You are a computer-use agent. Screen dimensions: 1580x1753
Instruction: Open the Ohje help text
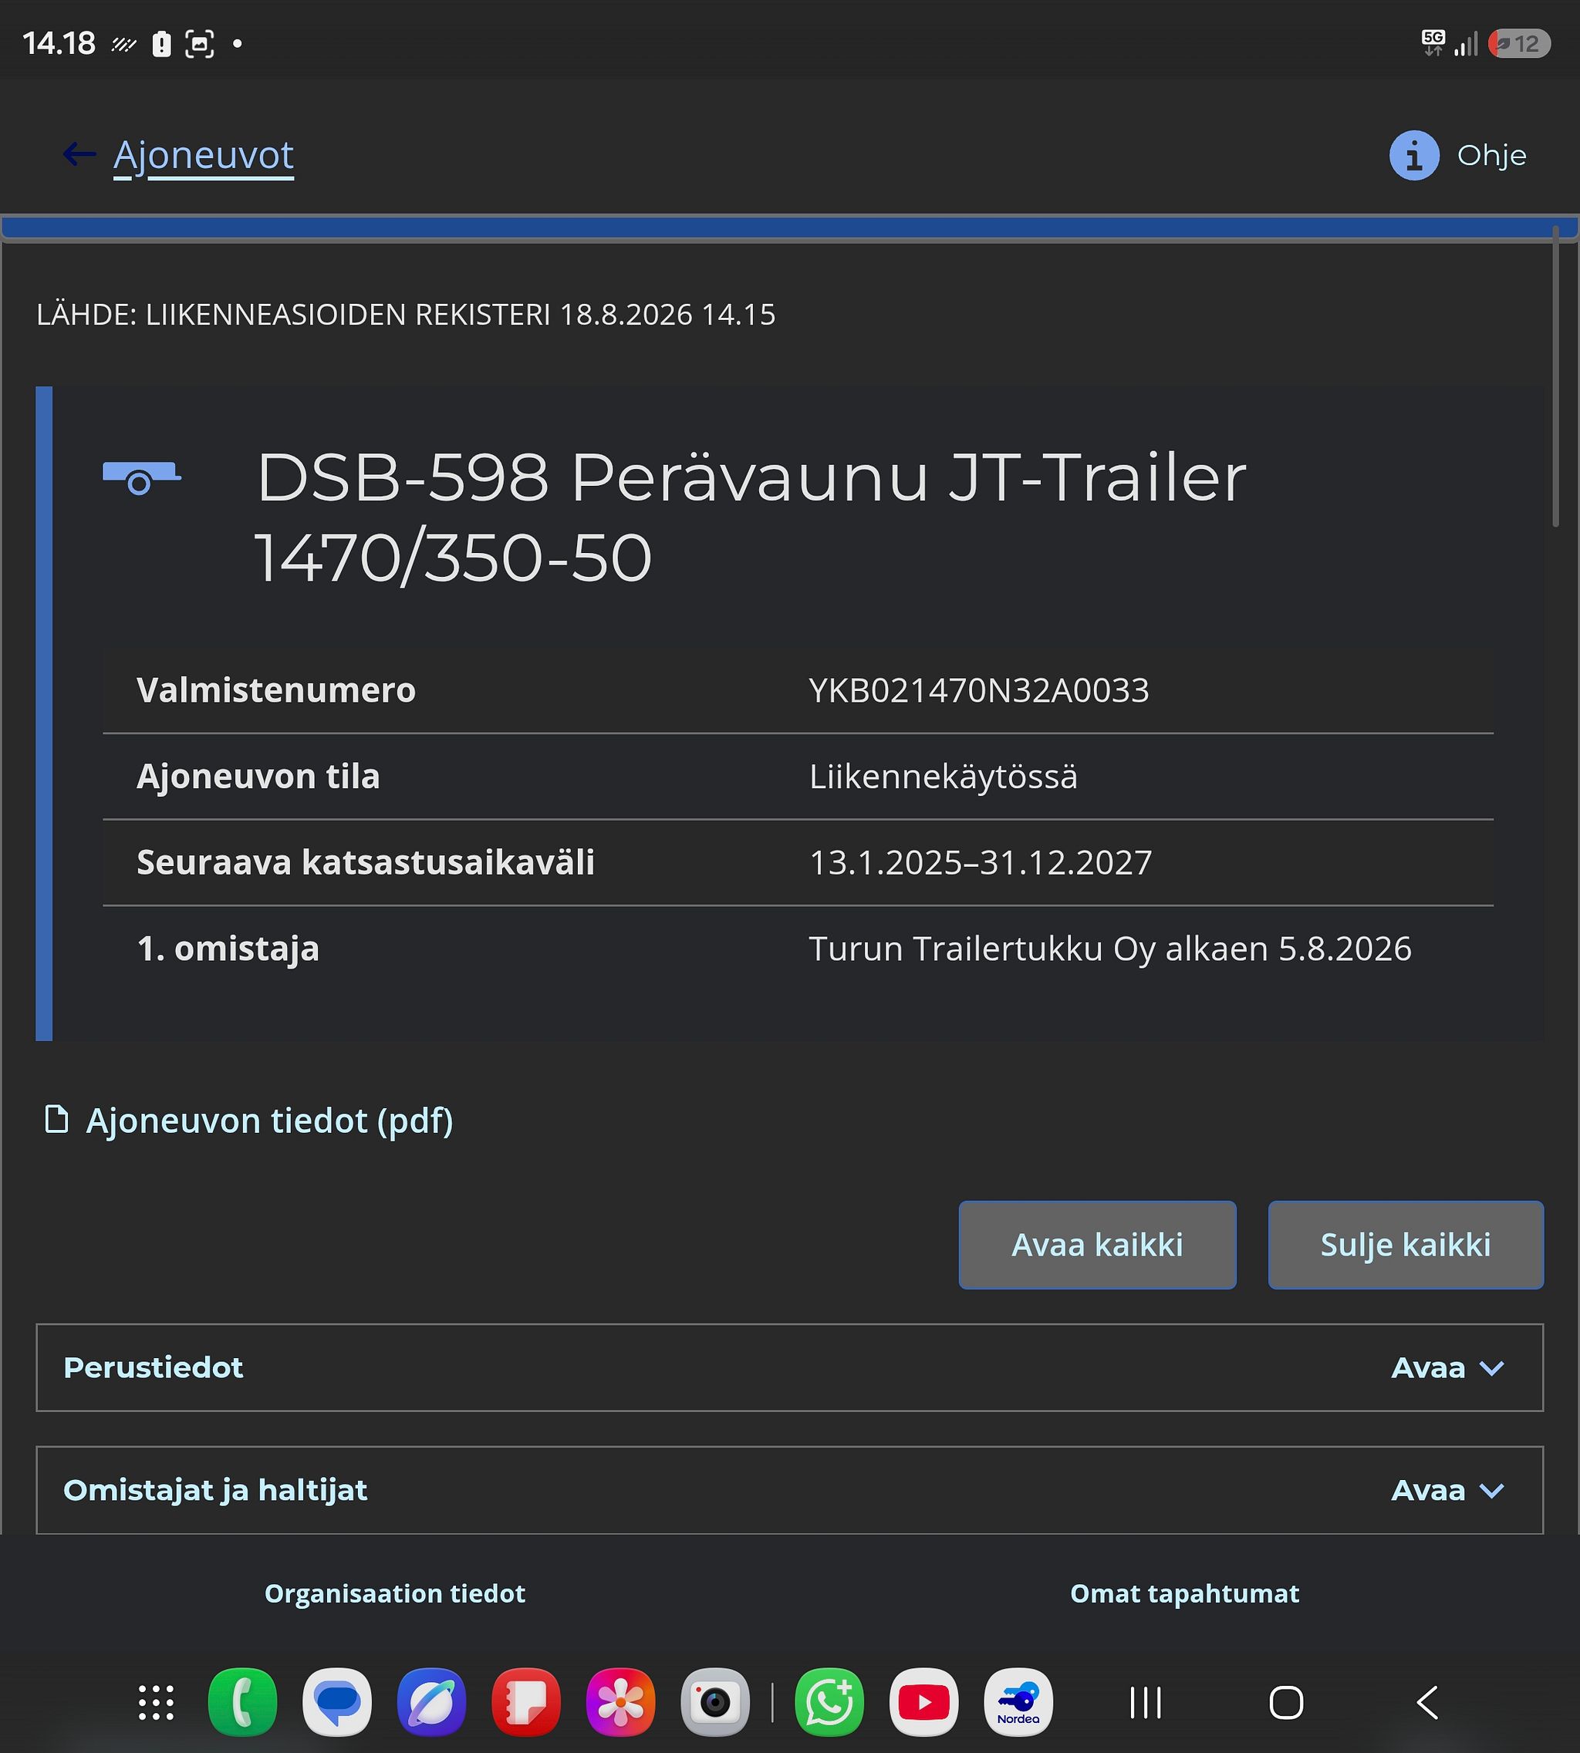[x=1491, y=155]
